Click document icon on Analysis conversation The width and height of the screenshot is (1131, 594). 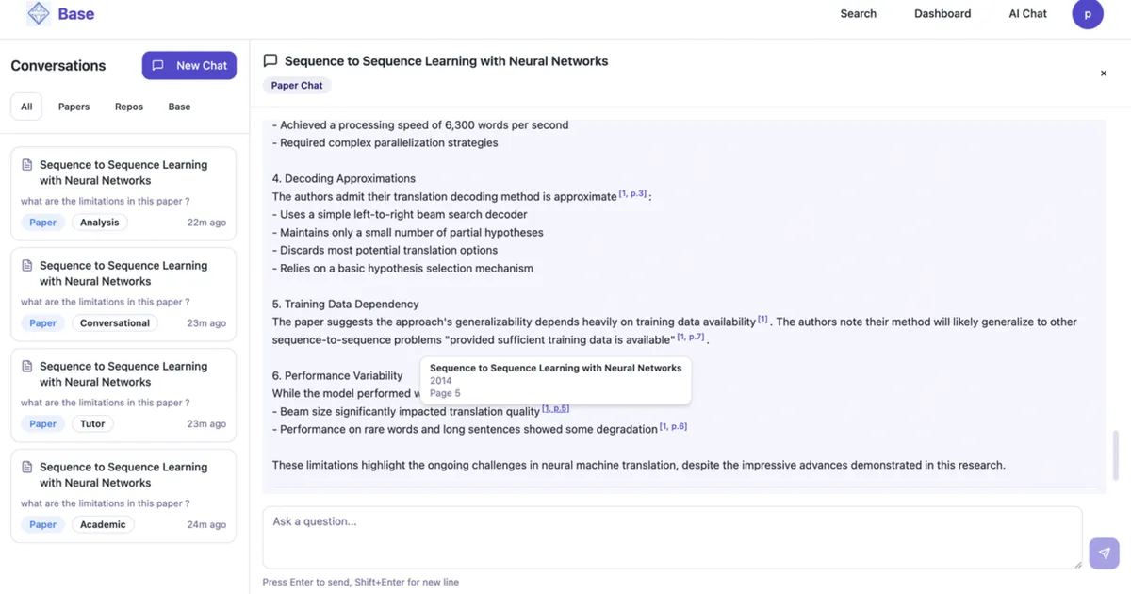click(27, 165)
